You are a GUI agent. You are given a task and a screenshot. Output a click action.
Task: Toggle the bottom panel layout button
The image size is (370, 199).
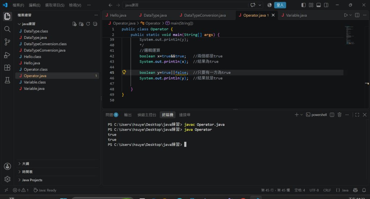pyautogui.click(x=319, y=5)
